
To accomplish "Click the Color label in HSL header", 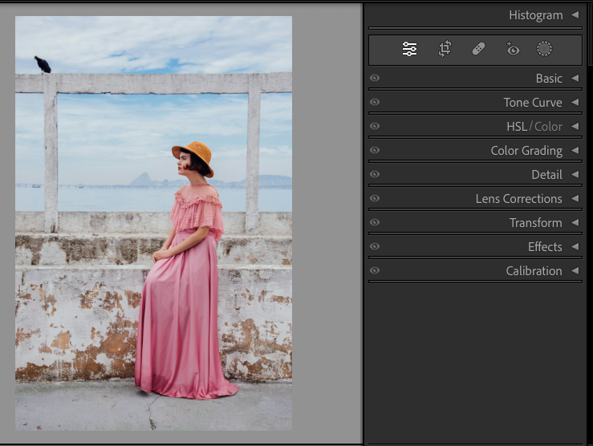I will tap(548, 127).
